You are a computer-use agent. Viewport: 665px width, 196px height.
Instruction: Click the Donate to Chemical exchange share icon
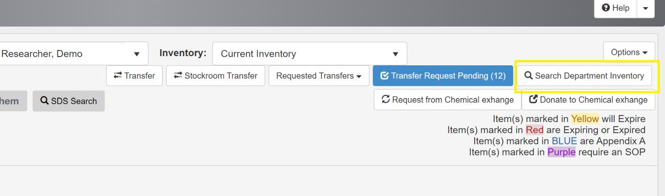pyautogui.click(x=533, y=100)
